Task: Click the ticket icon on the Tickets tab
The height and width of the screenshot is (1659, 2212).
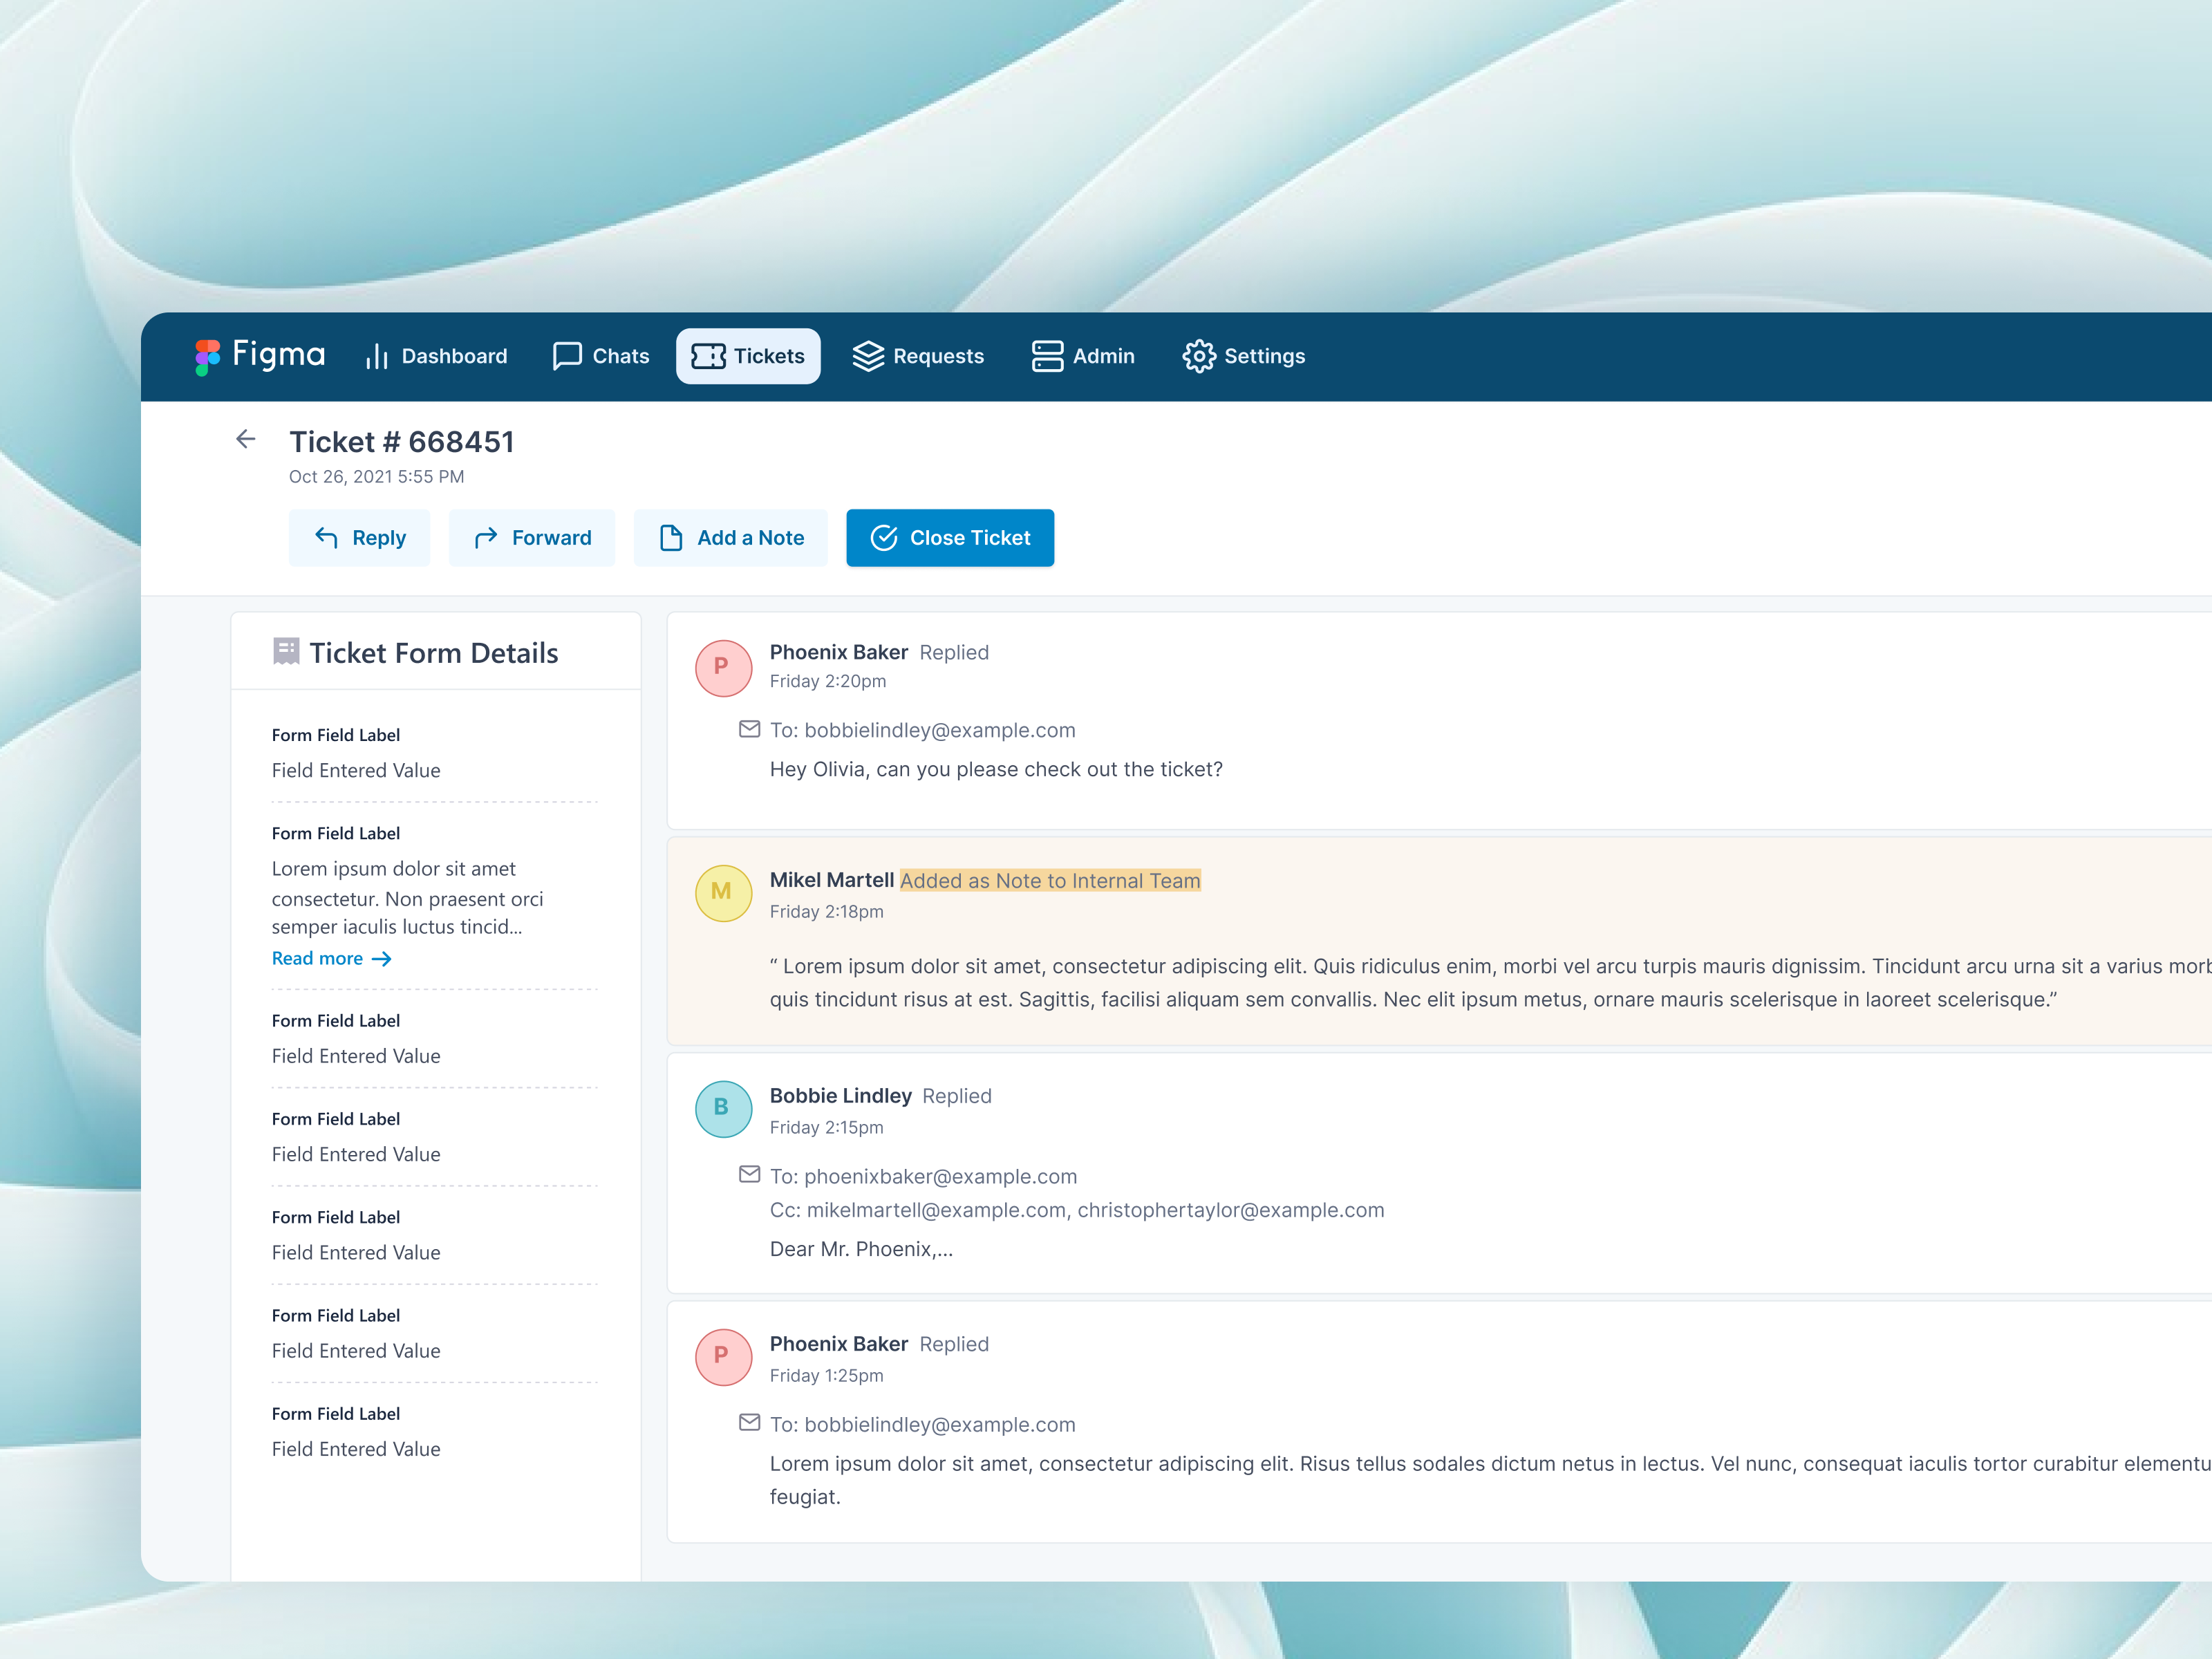Action: [709, 356]
